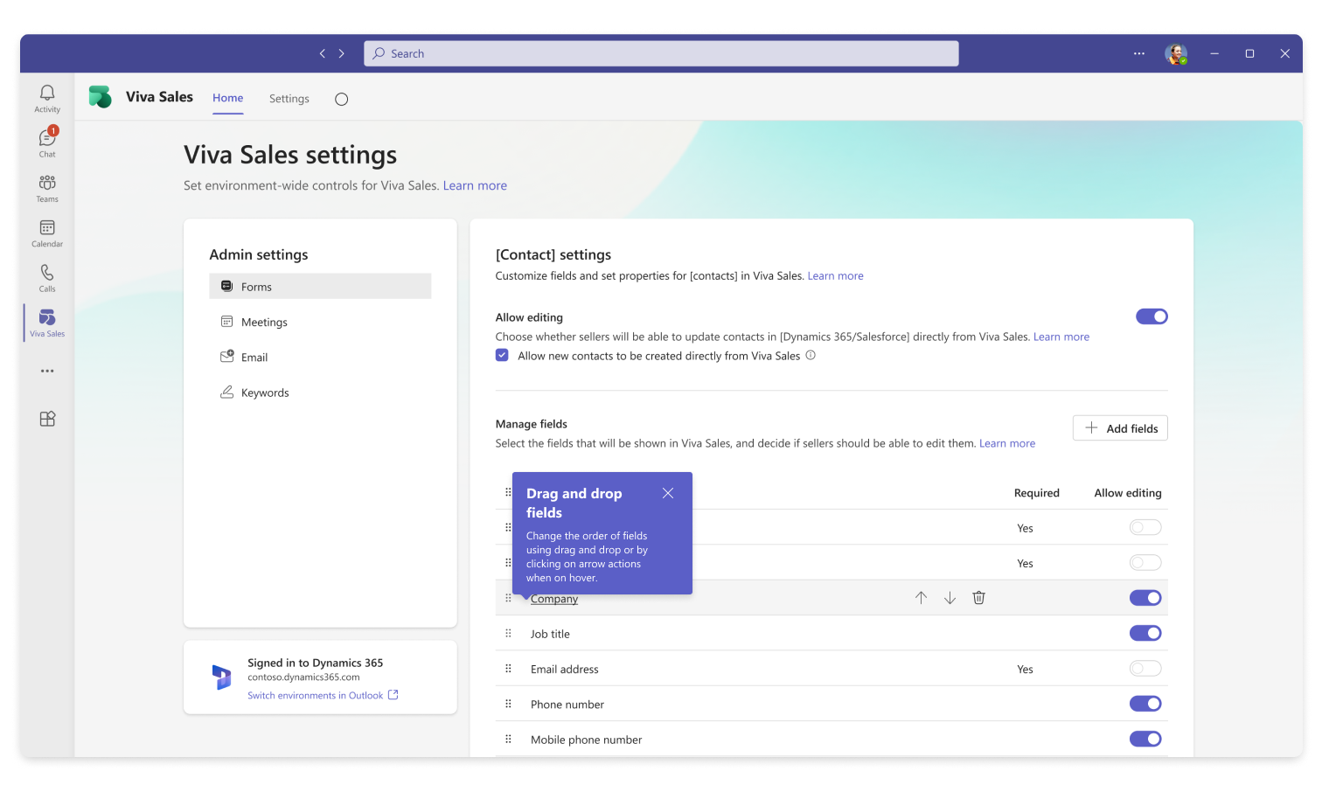
Task: Toggle Allow editing for Mobile phone number
Action: (x=1145, y=739)
